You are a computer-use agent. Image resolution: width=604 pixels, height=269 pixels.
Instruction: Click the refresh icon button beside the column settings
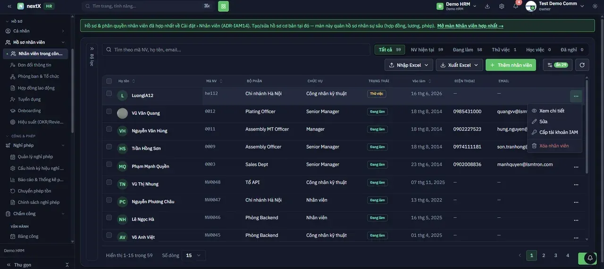582,65
